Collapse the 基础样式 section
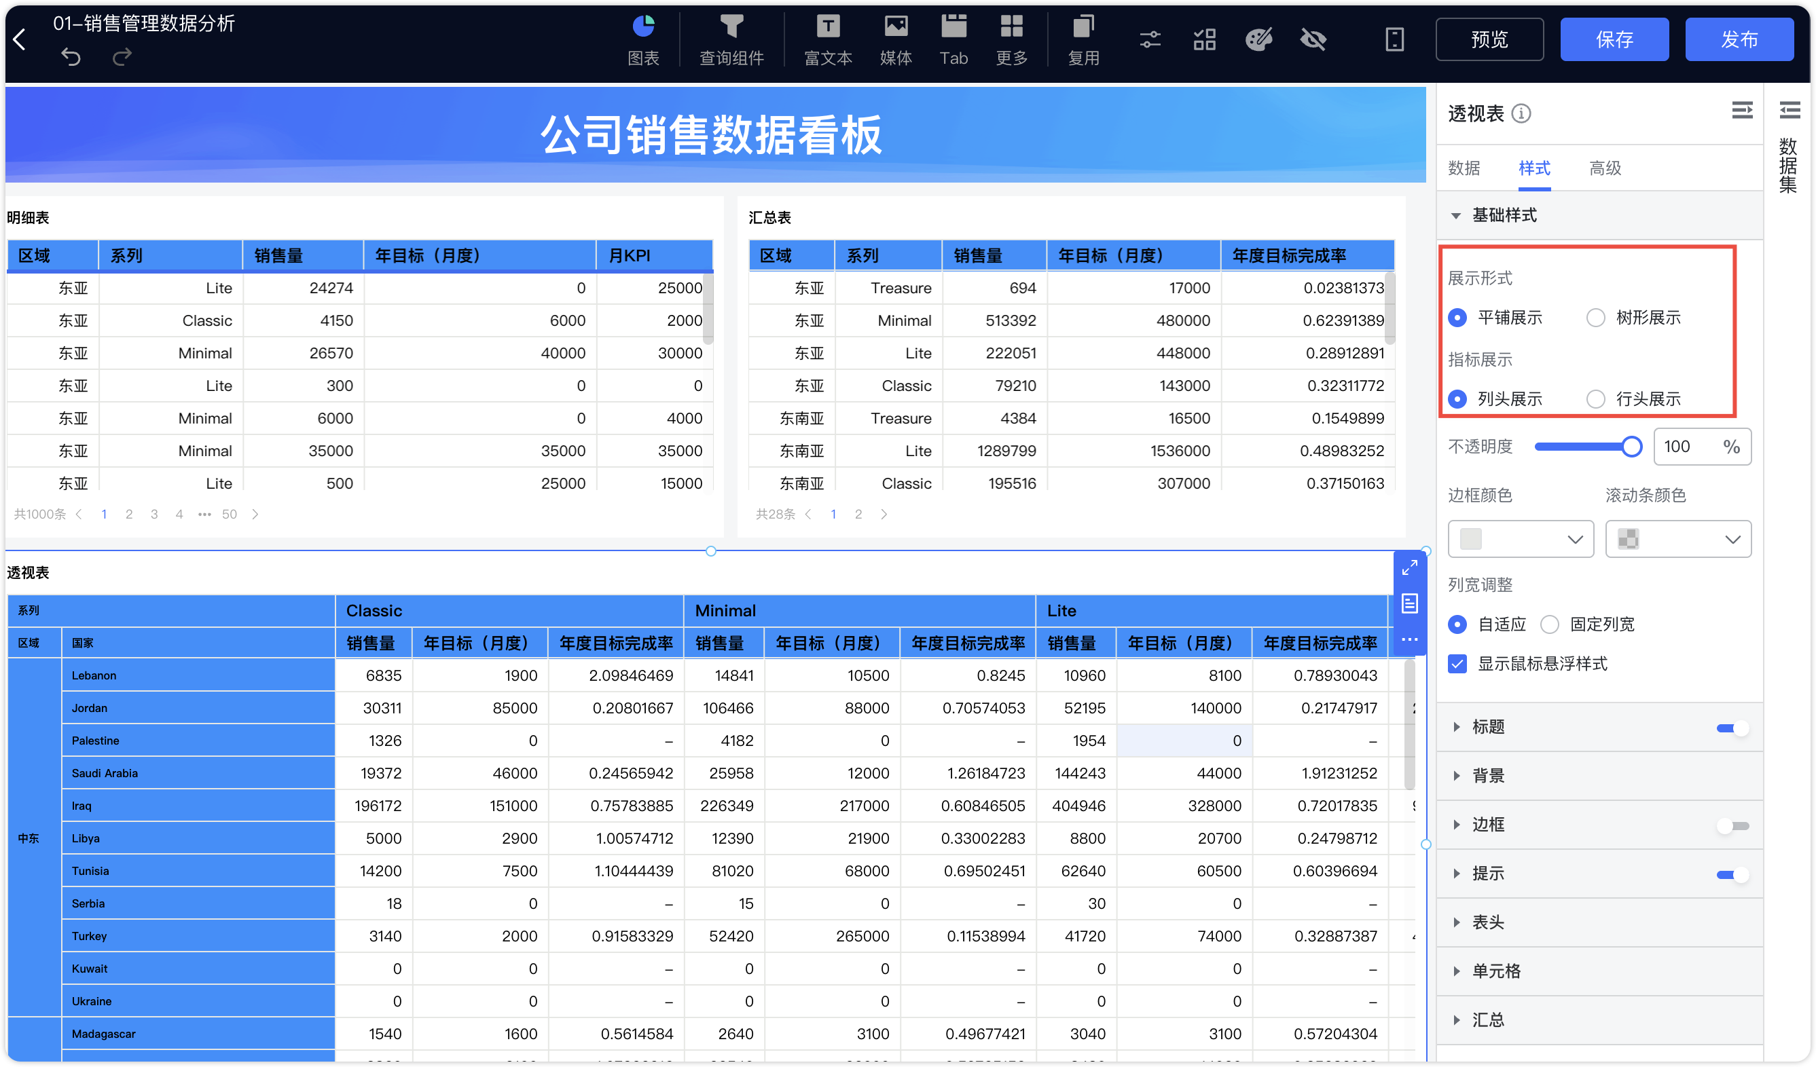1816x1067 pixels. click(x=1455, y=215)
